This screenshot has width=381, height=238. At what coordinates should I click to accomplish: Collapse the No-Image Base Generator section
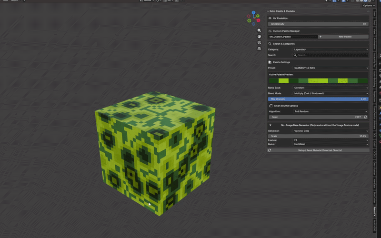point(270,125)
